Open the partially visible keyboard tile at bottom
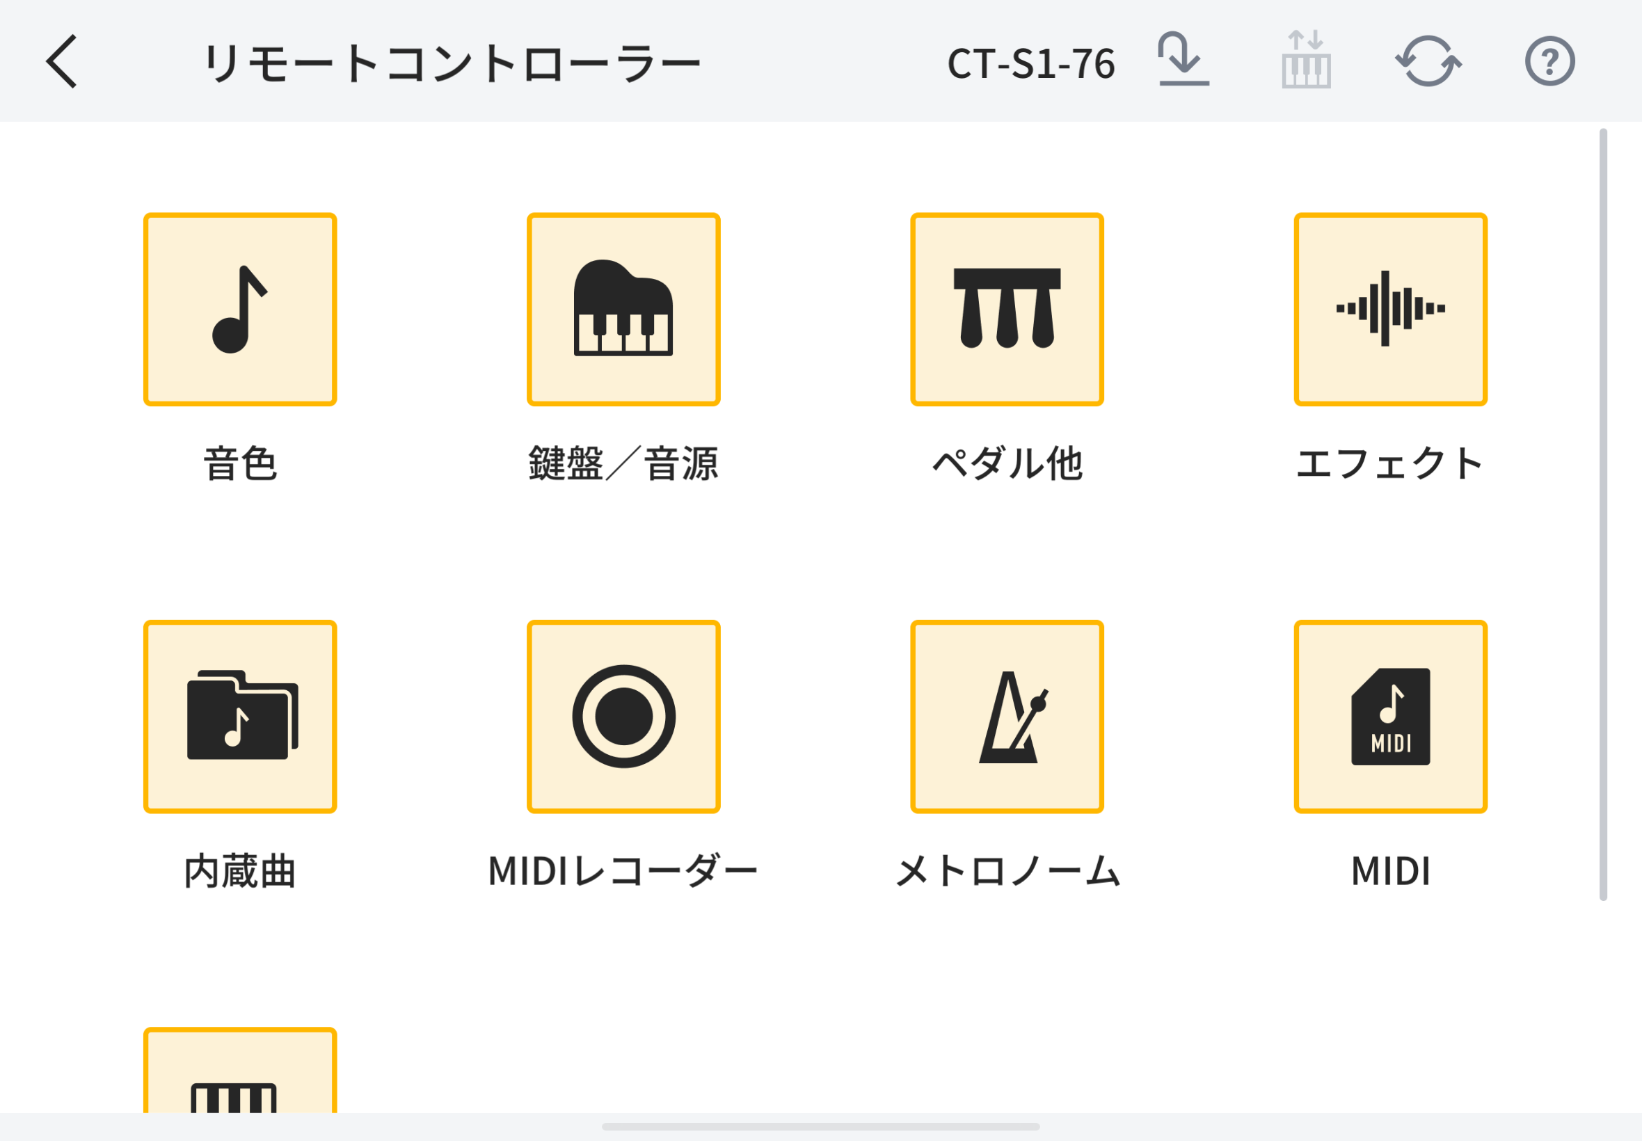Image resolution: width=1642 pixels, height=1141 pixels. tap(240, 1069)
